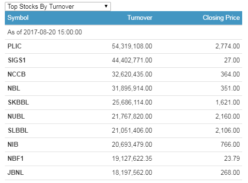The width and height of the screenshot is (248, 183).
Task: Click the Turnover column header
Action: click(139, 17)
